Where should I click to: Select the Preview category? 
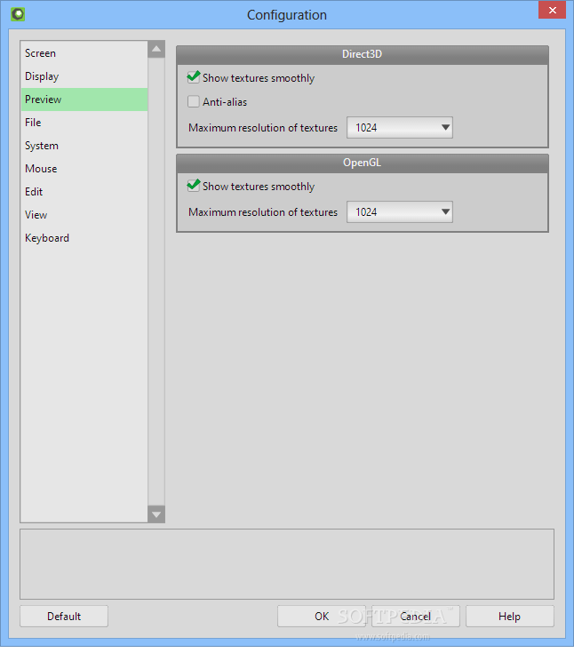[x=84, y=100]
